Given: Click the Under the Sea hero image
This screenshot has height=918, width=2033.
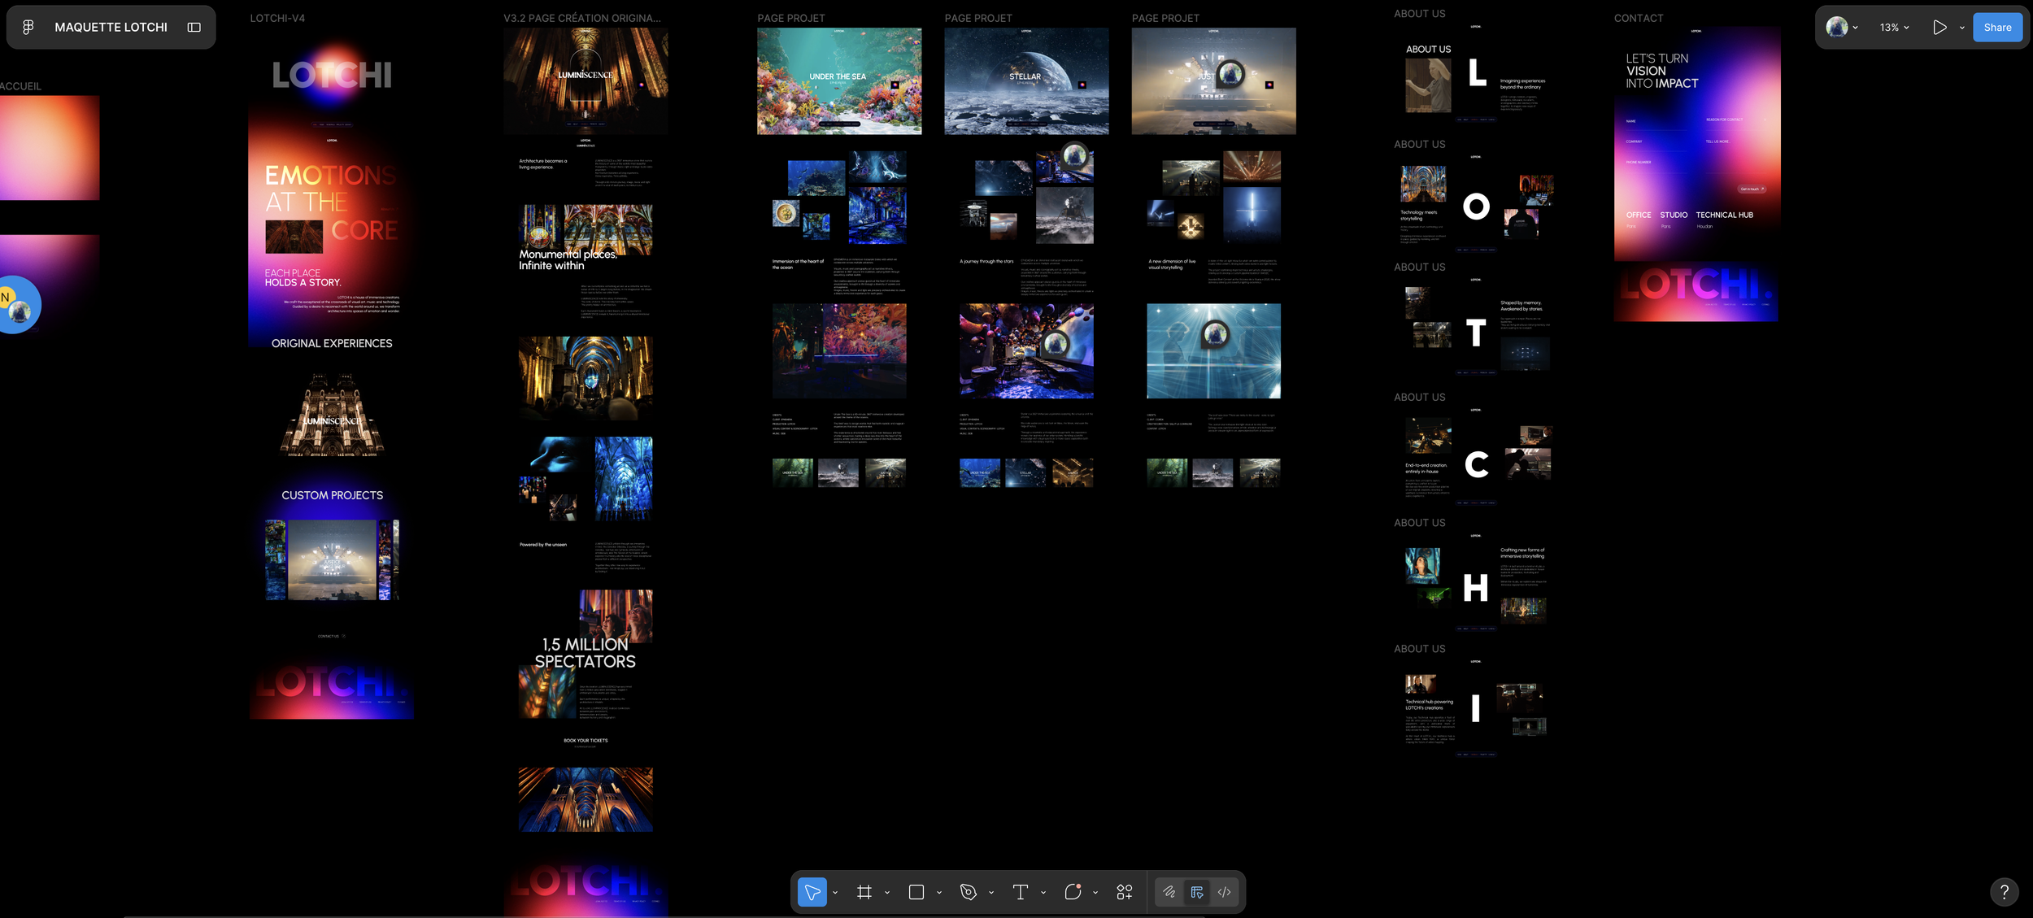Looking at the screenshot, I should [839, 81].
